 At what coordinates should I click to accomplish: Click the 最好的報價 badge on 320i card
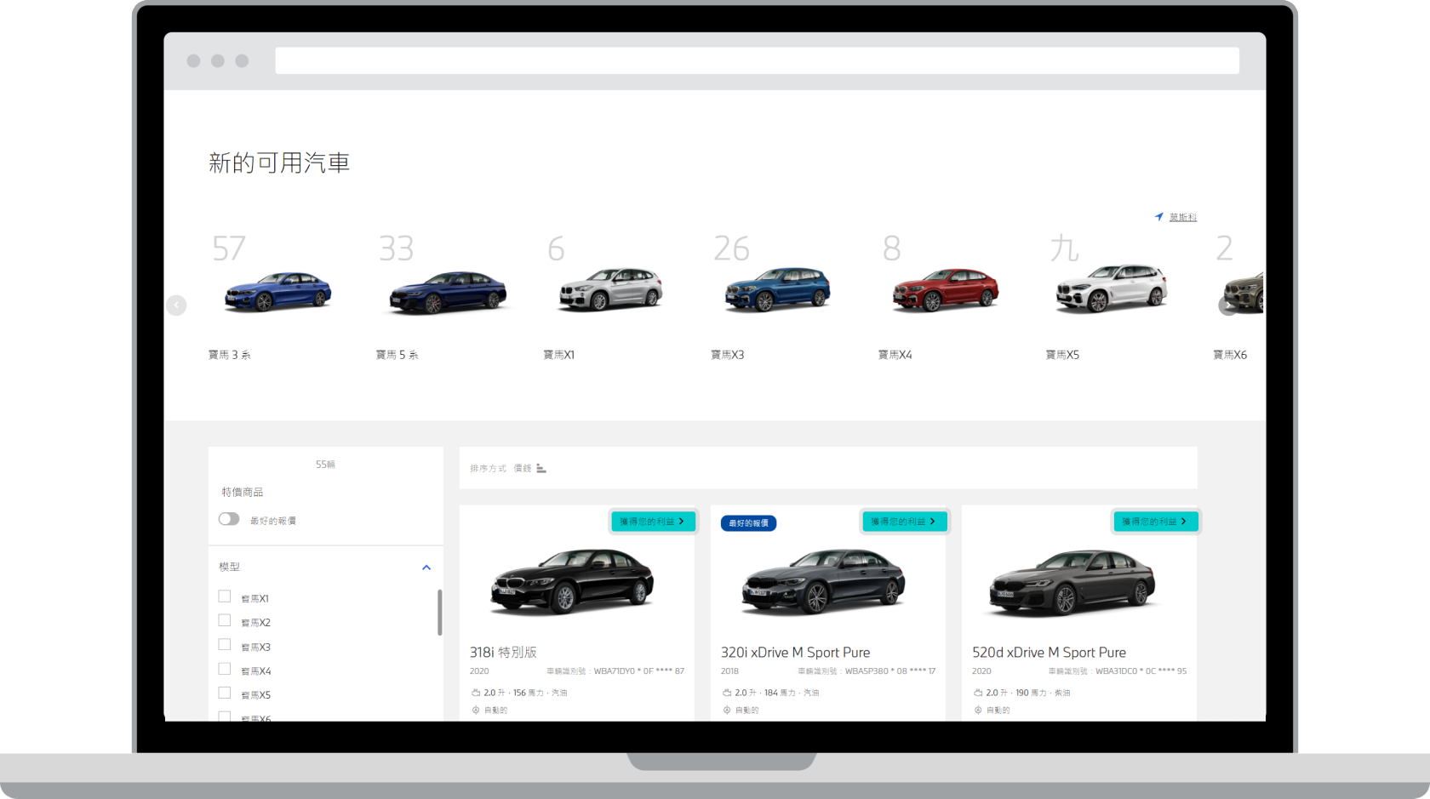[x=748, y=523]
